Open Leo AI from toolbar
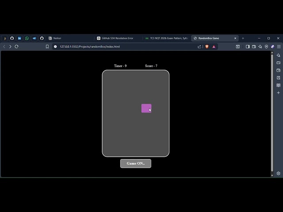283x212 pixels. coord(260,46)
